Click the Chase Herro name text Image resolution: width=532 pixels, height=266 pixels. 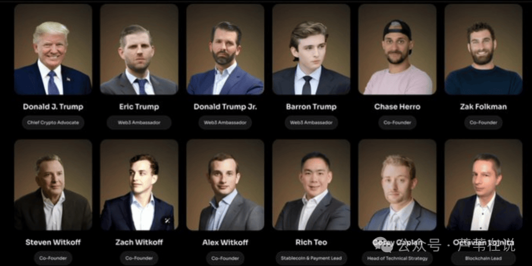(x=398, y=107)
